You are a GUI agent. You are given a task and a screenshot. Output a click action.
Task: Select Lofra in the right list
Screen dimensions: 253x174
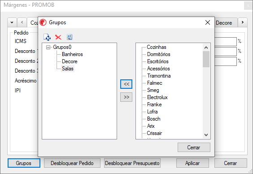(153, 112)
